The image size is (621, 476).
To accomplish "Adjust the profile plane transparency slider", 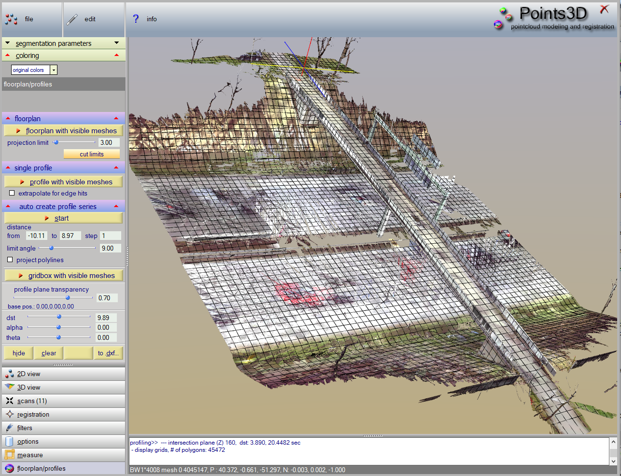I will click(x=68, y=298).
